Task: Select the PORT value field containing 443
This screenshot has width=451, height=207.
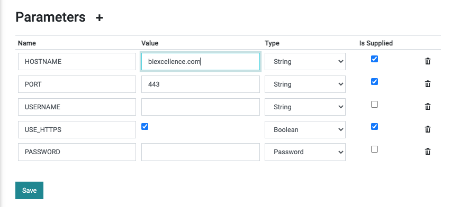Action: 201,84
